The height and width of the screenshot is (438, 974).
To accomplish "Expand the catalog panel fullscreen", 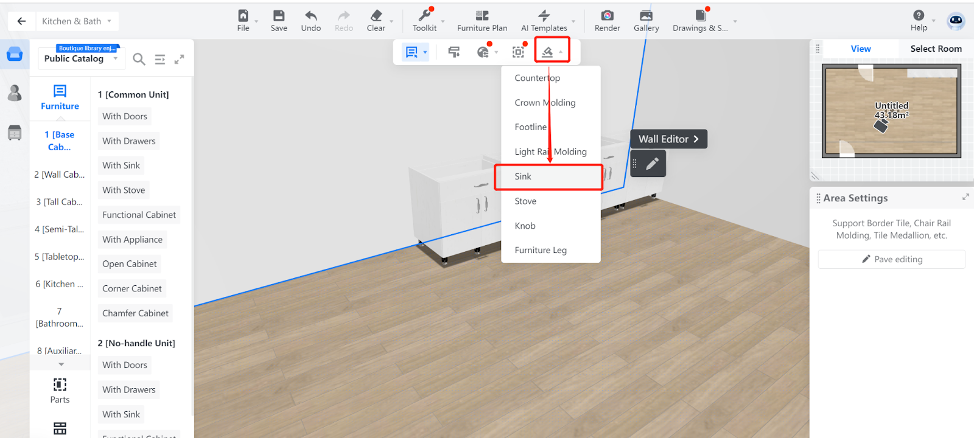I will coord(179,59).
